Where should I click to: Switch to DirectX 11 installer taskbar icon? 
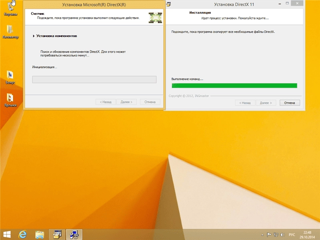pyautogui.click(x=57, y=234)
